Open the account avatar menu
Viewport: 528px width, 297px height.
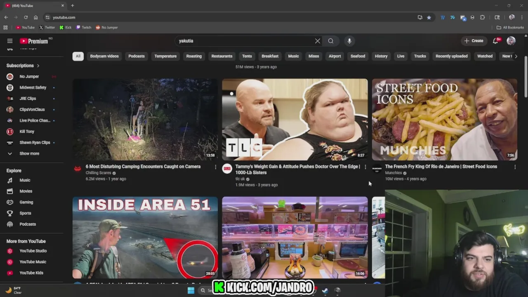pyautogui.click(x=511, y=41)
